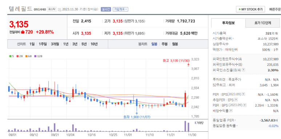Click the calendar icon beside the date

pos(60,9)
